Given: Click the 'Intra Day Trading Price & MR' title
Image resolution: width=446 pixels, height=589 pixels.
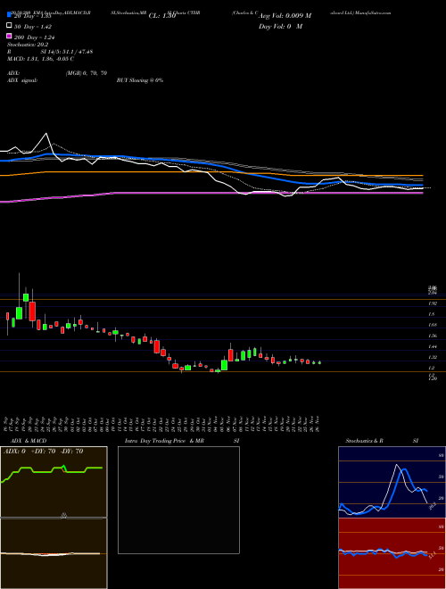Looking at the screenshot, I should pyautogui.click(x=164, y=441).
